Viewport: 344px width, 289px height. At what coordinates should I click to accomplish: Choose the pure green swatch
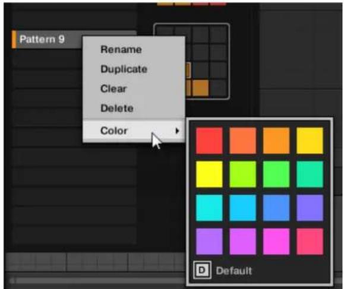click(276, 174)
